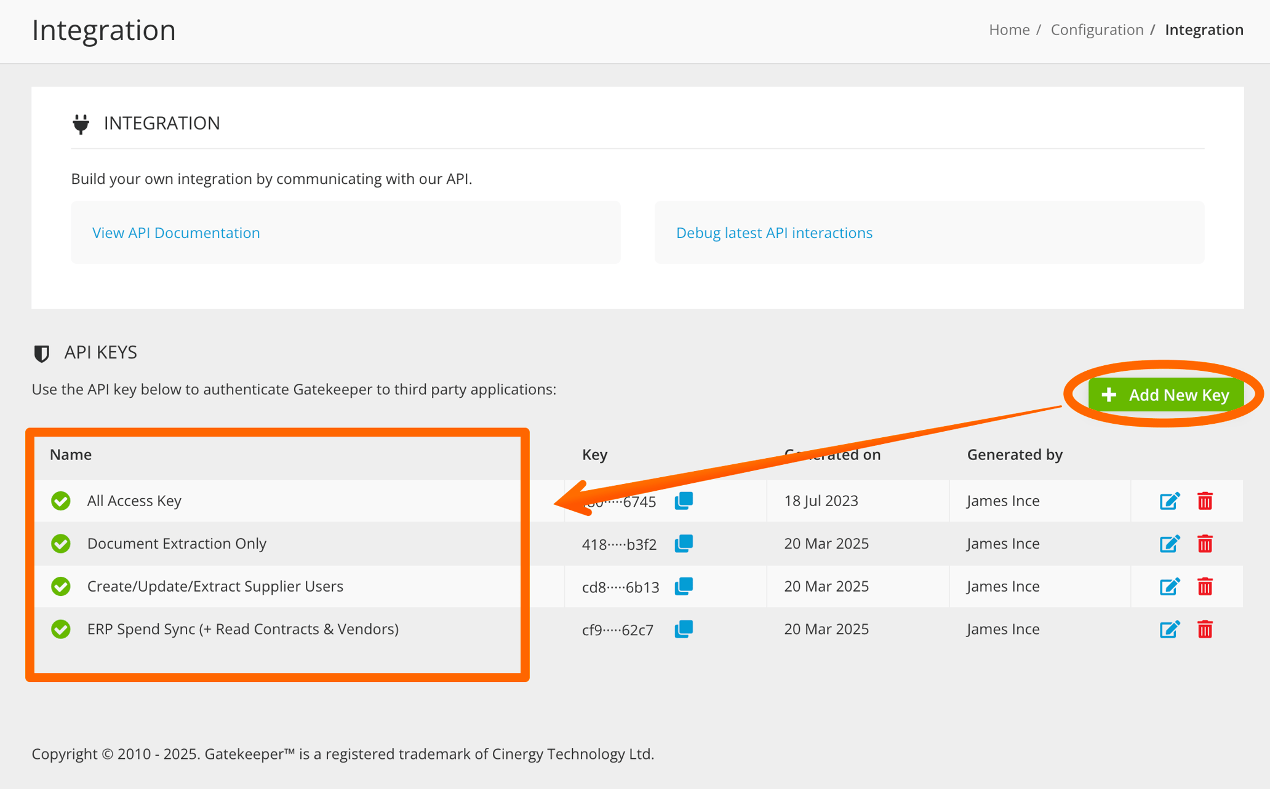Copy the ERP Spend Sync key
This screenshot has width=1270, height=789.
684,629
